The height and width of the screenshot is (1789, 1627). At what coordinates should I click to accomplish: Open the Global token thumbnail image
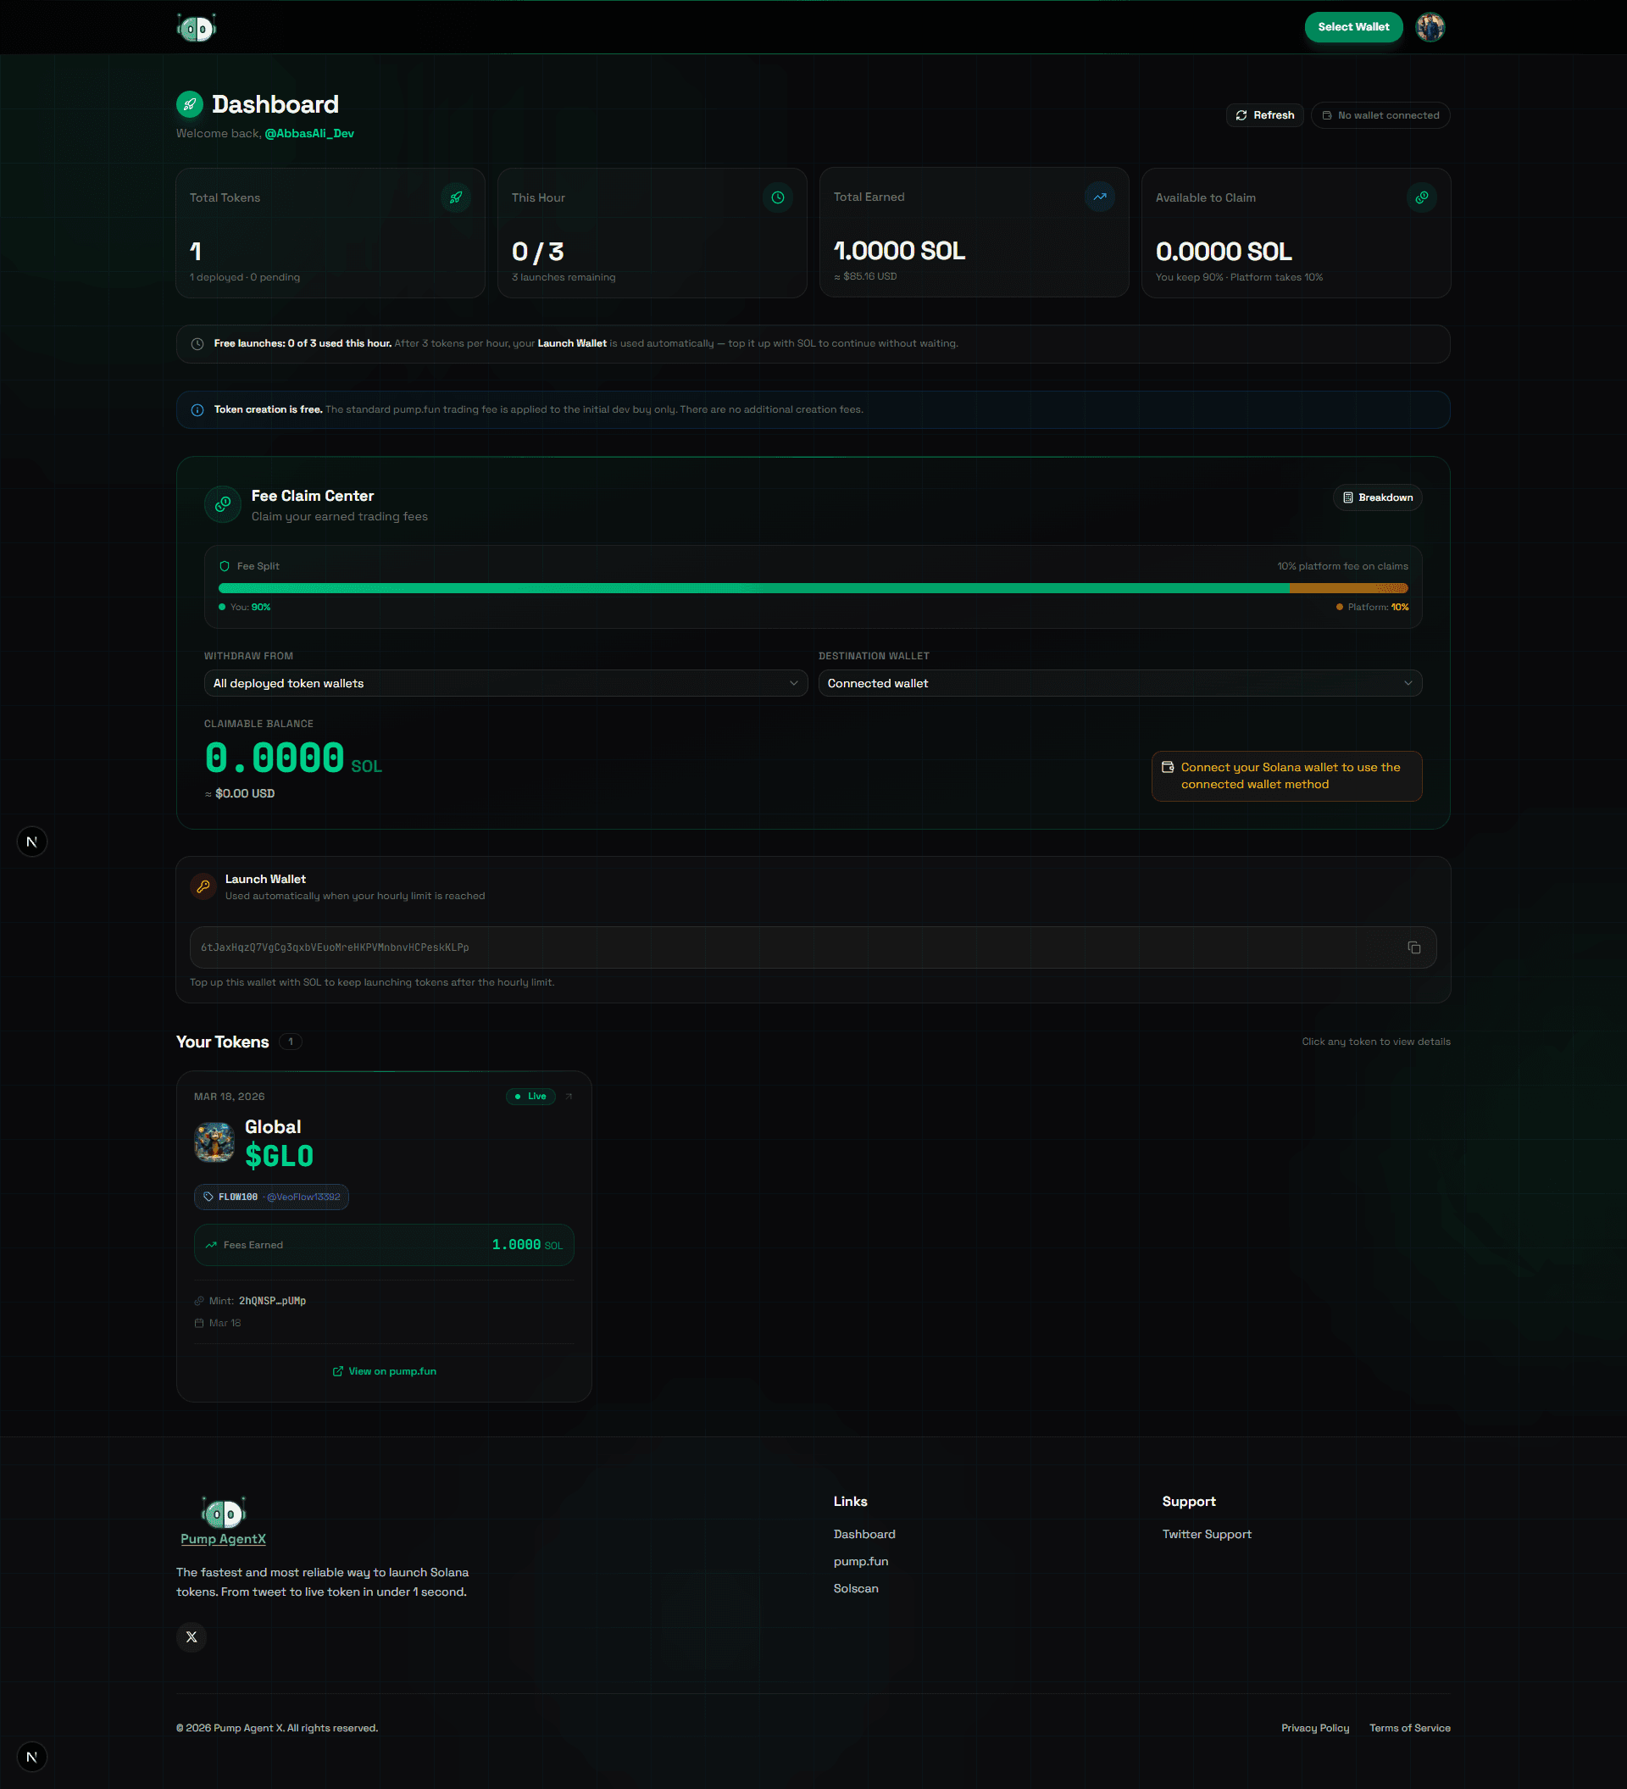coord(214,1142)
